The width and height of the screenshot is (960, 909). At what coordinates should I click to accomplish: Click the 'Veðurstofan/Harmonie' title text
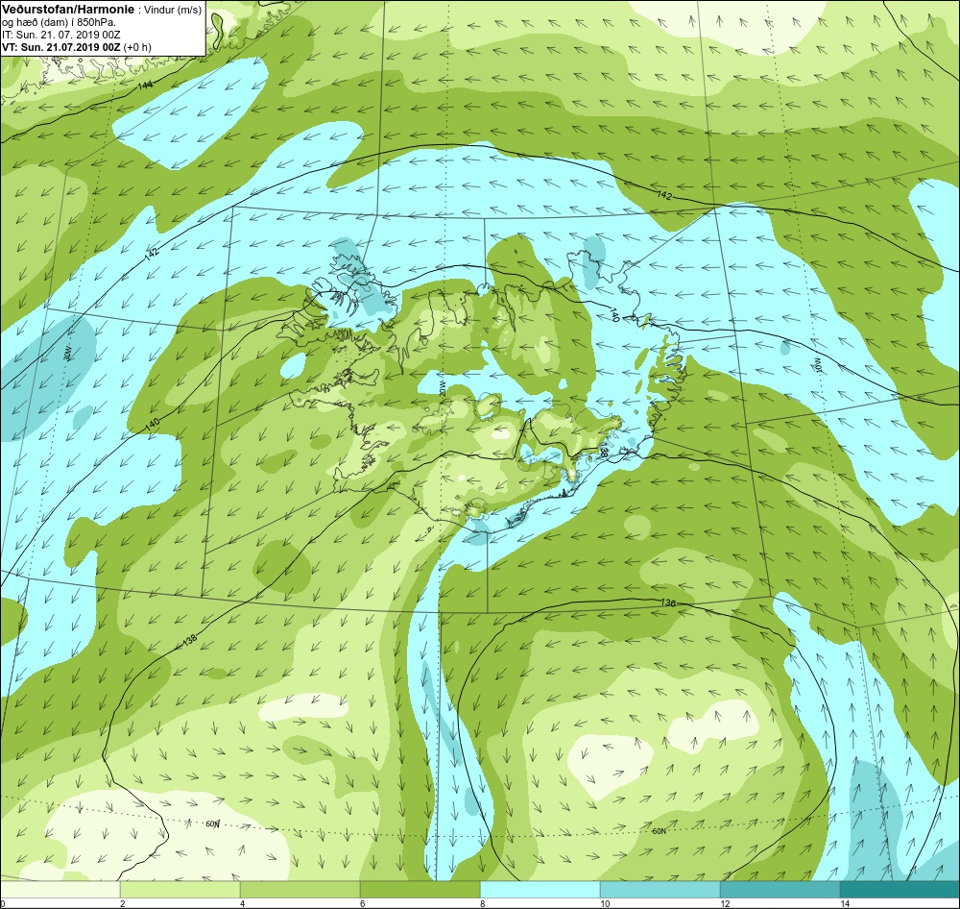pyautogui.click(x=68, y=10)
